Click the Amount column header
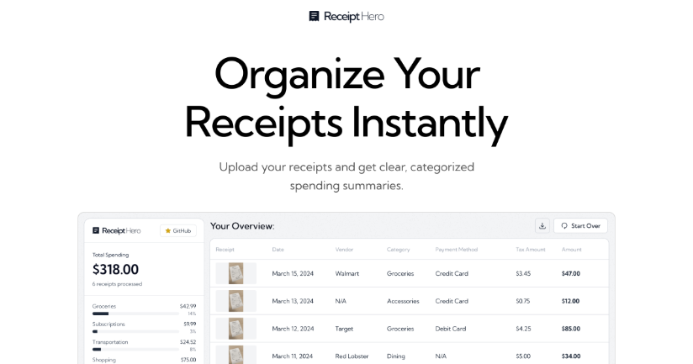The height and width of the screenshot is (364, 693). (571, 250)
